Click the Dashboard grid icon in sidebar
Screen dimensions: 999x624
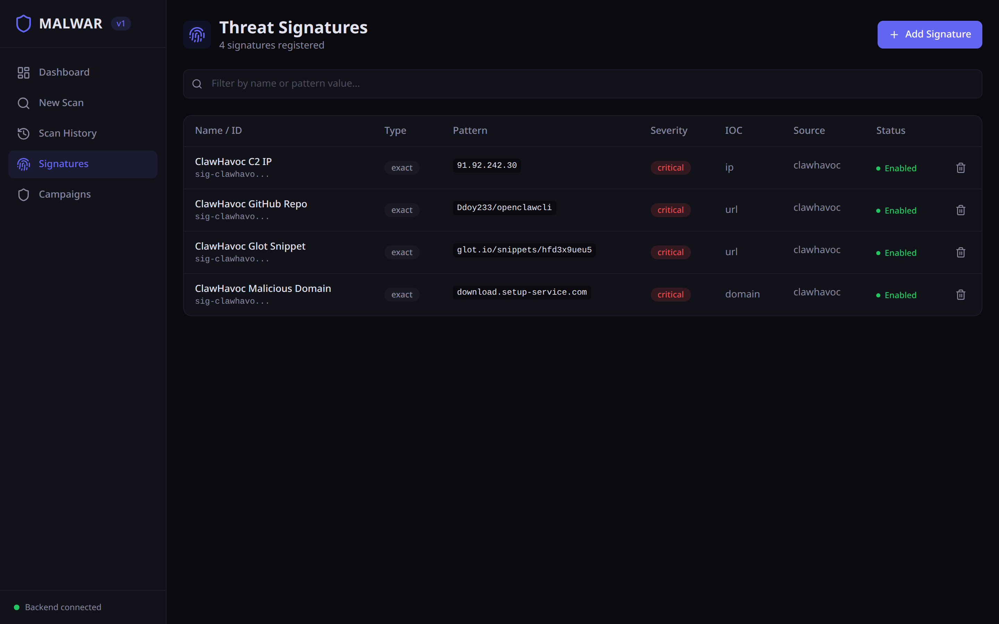(24, 73)
